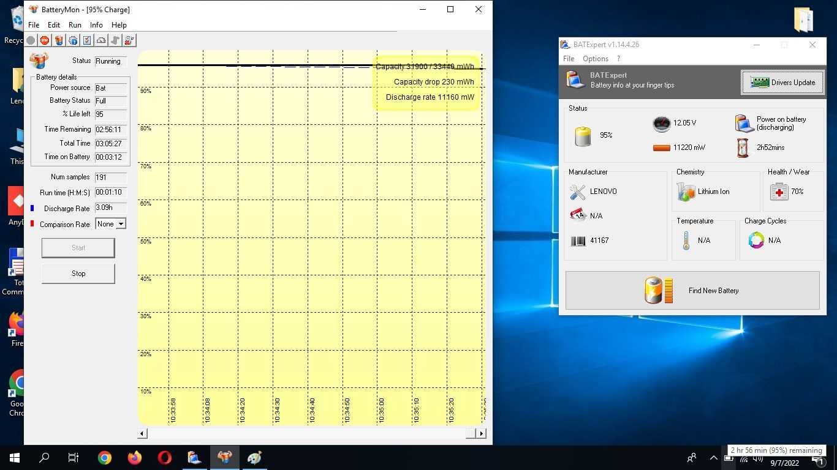The image size is (837, 470).
Task: Open BatteryMon Info menu
Action: 96,25
